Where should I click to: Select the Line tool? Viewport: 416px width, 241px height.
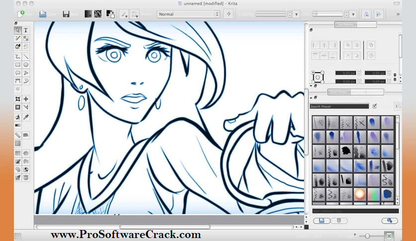26,56
